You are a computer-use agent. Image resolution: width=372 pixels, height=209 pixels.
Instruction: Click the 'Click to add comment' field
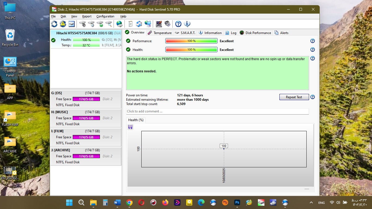coord(217,111)
